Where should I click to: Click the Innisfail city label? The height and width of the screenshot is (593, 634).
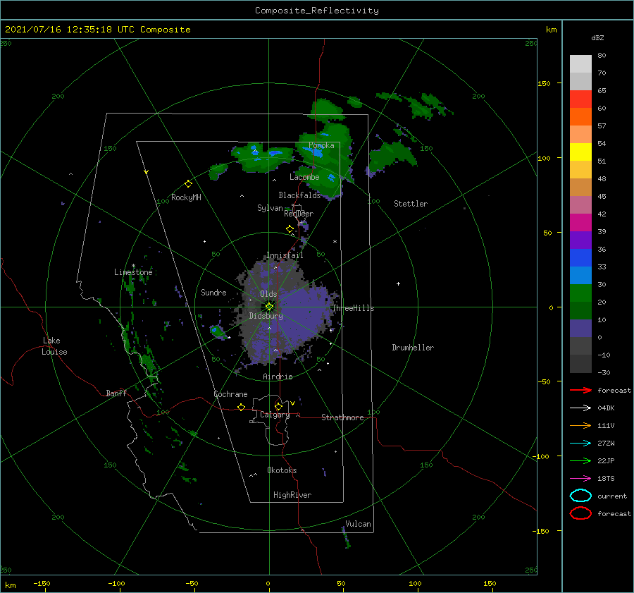click(285, 255)
